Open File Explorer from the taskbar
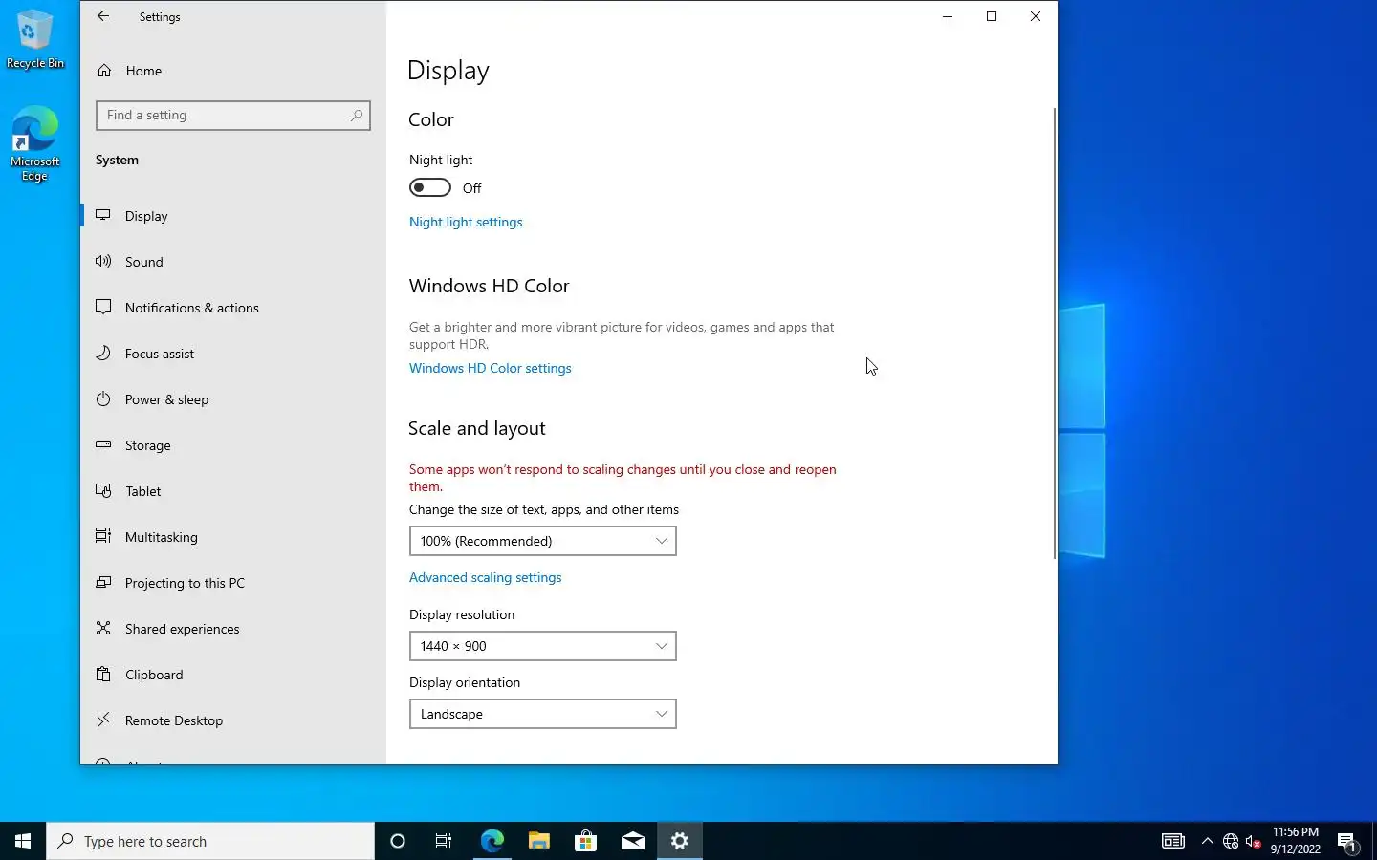Image resolution: width=1377 pixels, height=860 pixels. pyautogui.click(x=538, y=841)
